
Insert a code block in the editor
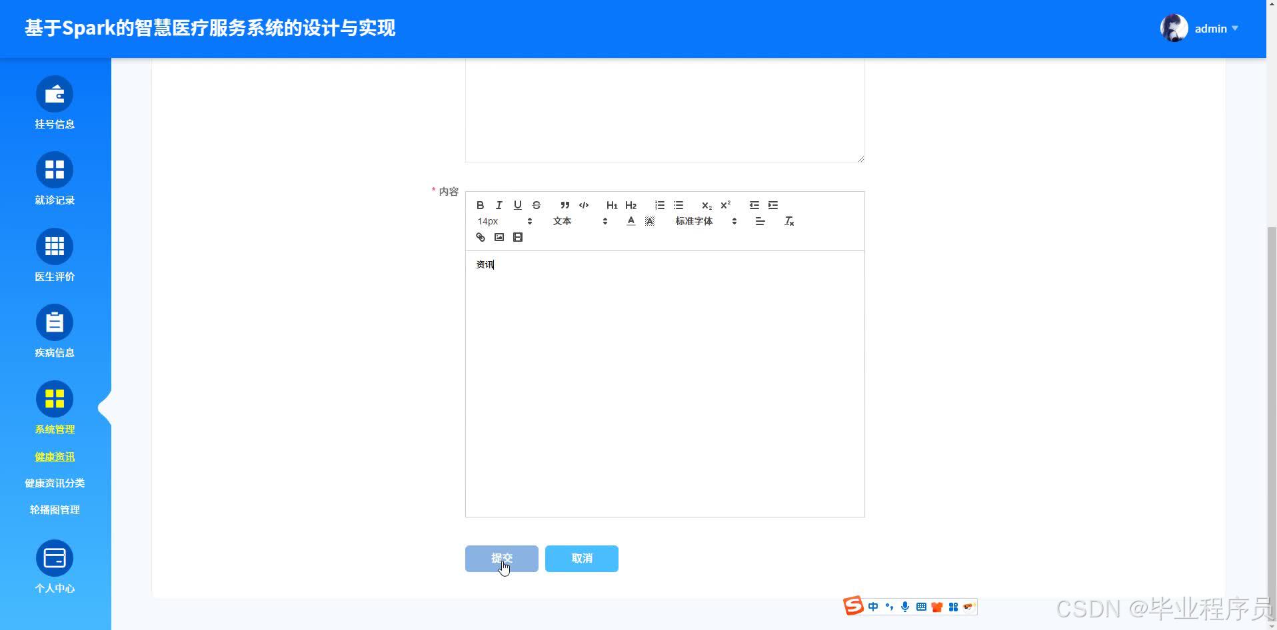pos(584,204)
